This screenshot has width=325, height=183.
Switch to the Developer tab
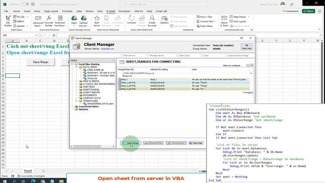pos(124,11)
